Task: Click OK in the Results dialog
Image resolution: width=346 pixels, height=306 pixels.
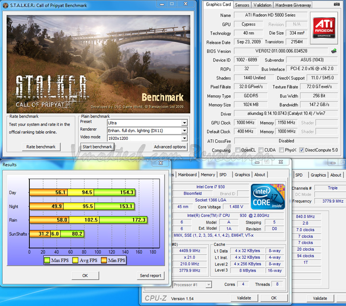Action: click(x=85, y=276)
